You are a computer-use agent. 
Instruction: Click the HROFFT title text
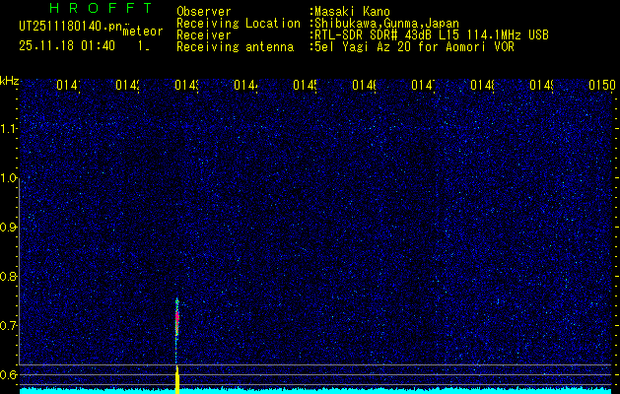[101, 8]
